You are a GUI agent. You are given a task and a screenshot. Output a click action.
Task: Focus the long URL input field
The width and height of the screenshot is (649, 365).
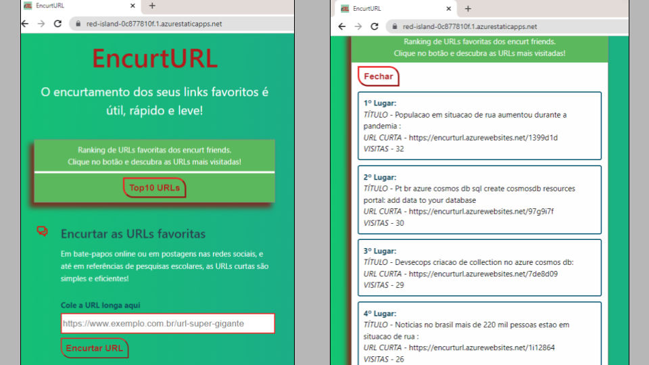point(168,323)
